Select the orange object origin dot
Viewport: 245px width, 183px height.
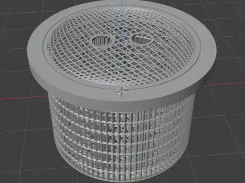122,52
